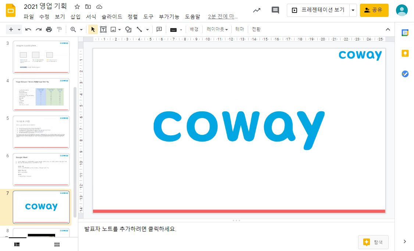
Task: Click the insert image icon
Action: point(113,29)
